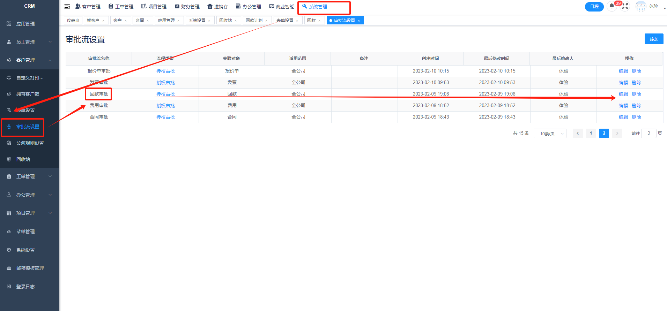This screenshot has height=311, width=667.
Task: Open 登录日志 in the sidebar
Action: pos(25,287)
